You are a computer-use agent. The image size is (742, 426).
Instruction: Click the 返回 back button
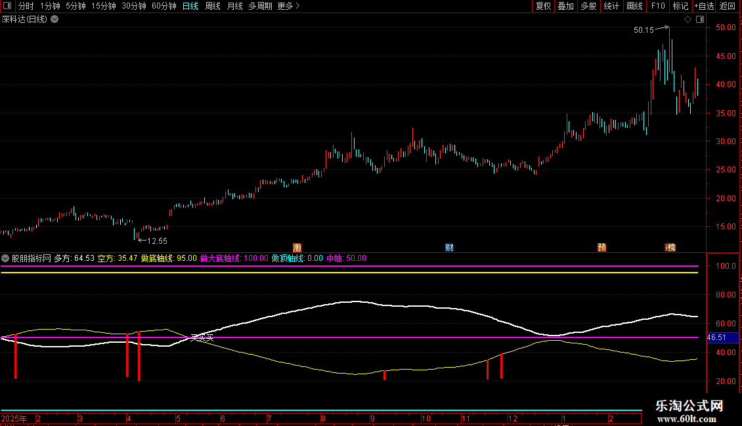(728, 6)
